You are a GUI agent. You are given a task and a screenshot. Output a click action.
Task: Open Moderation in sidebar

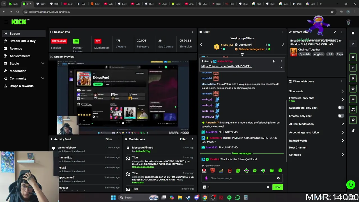point(24,71)
